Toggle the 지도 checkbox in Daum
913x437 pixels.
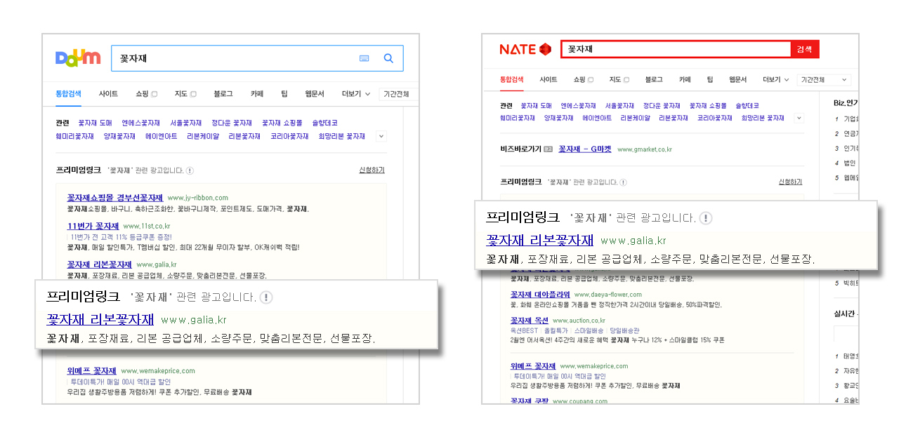tap(193, 94)
